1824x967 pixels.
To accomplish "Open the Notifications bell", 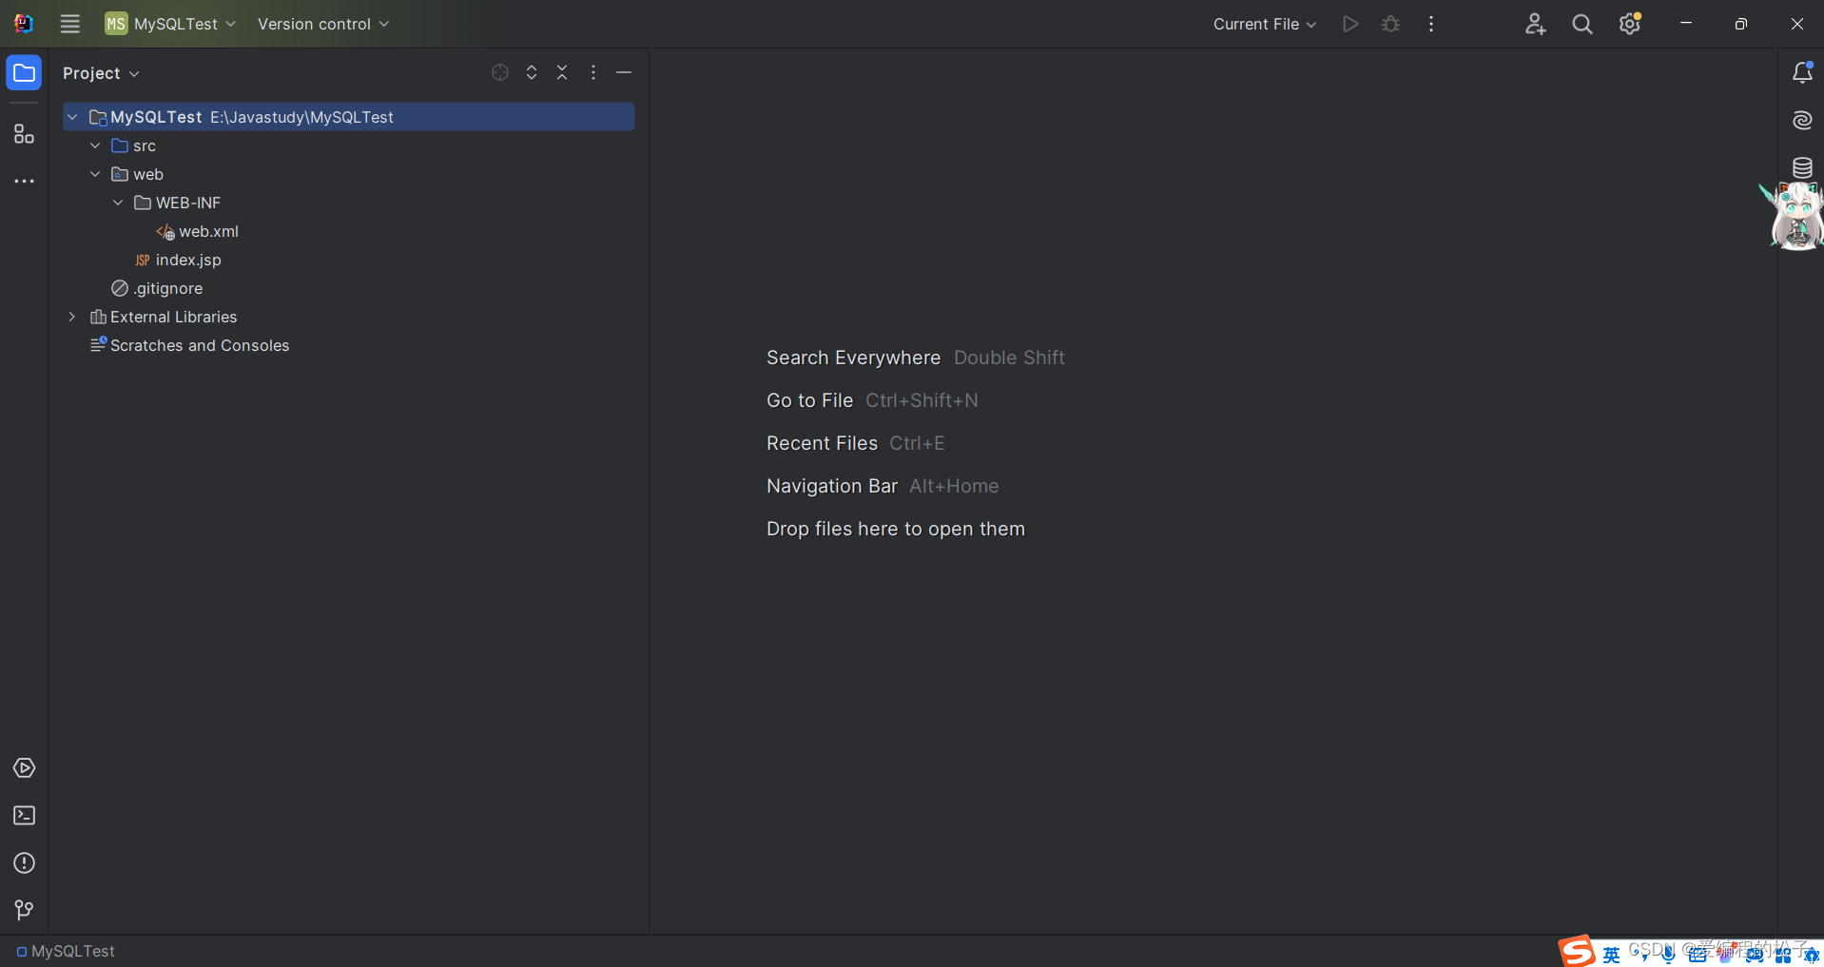I will pos(1802,72).
